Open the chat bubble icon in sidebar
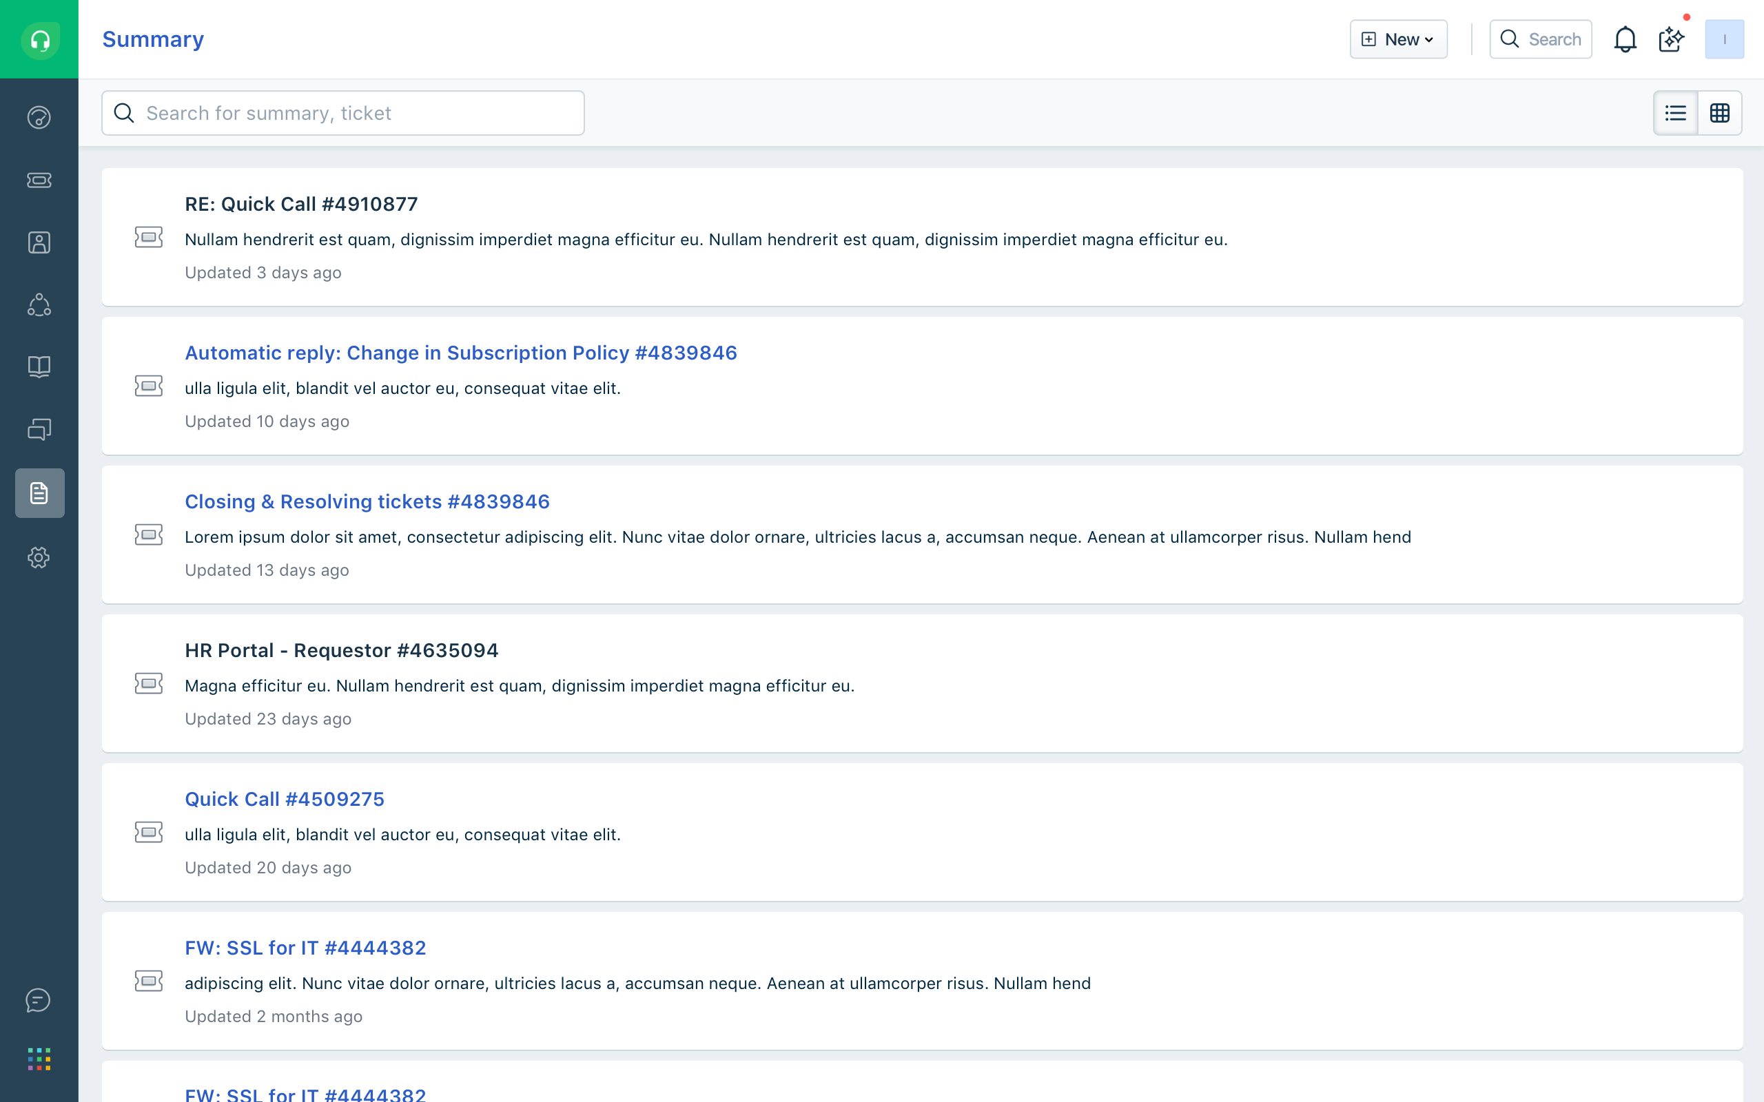Viewport: 1764px width, 1102px height. tap(39, 1000)
